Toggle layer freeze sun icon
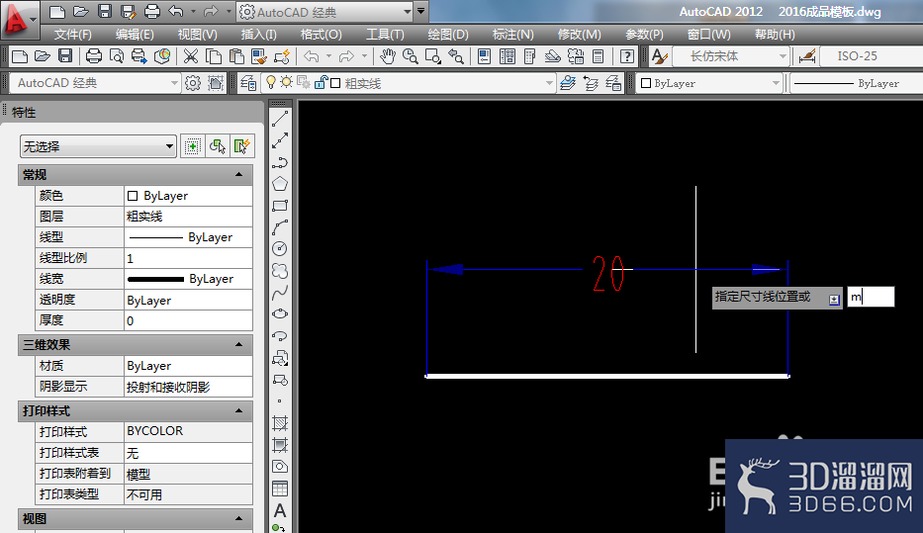Image resolution: width=923 pixels, height=533 pixels. 286,82
